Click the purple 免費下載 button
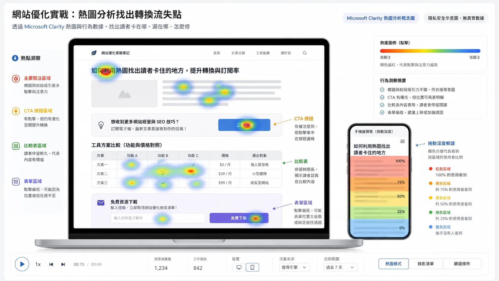Screen dimensions: 499x281 pyautogui.click(x=239, y=218)
